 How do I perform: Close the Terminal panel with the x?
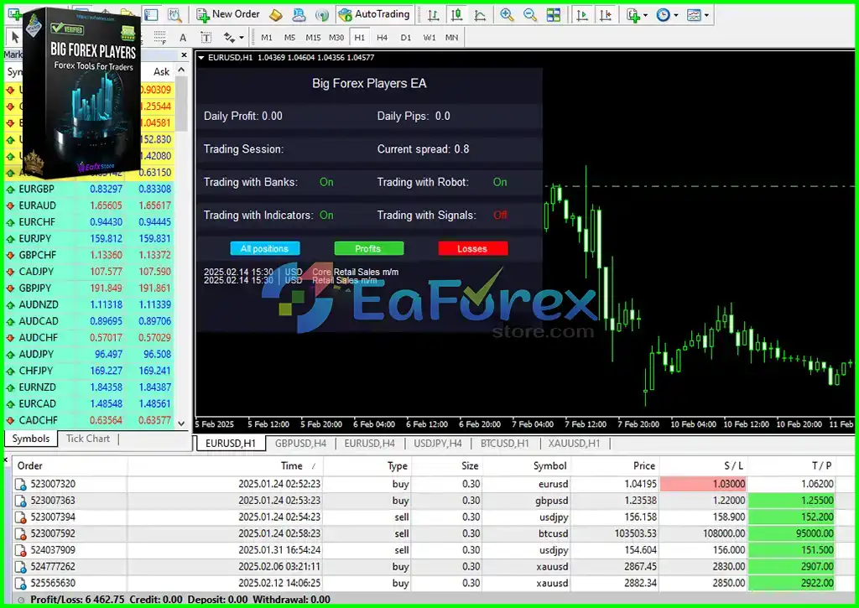click(x=6, y=460)
